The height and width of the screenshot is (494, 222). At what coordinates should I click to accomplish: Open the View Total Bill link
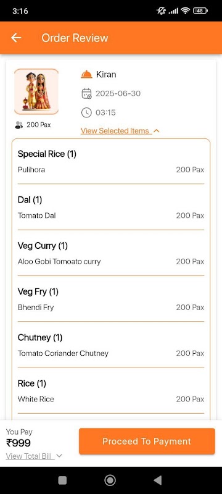(29, 456)
